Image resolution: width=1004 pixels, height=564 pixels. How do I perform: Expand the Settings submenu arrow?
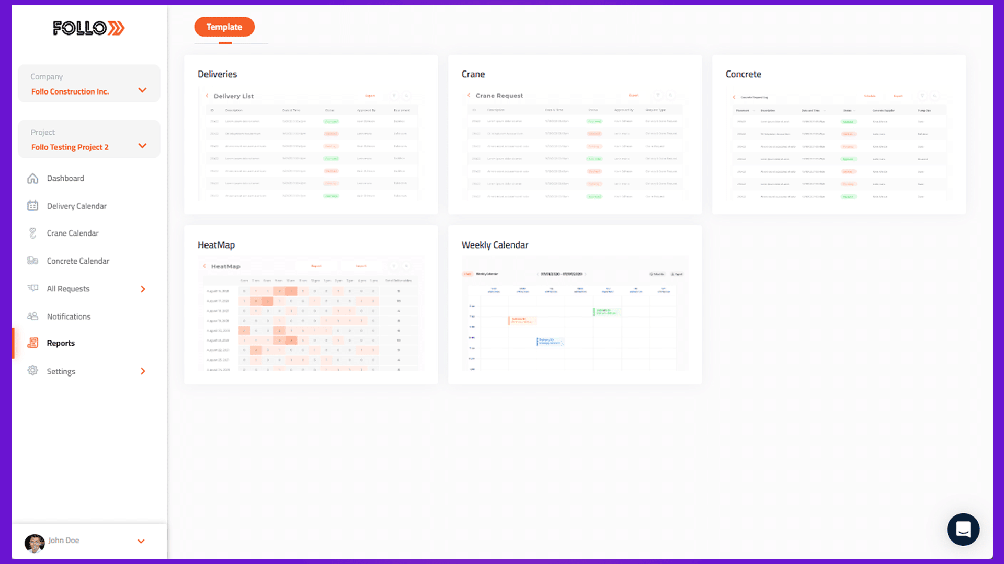click(x=143, y=371)
